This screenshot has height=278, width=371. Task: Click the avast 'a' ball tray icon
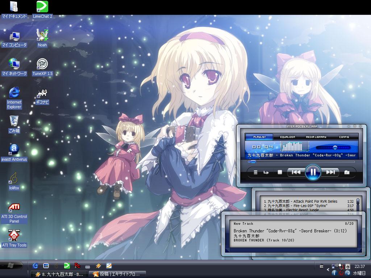[347, 273]
